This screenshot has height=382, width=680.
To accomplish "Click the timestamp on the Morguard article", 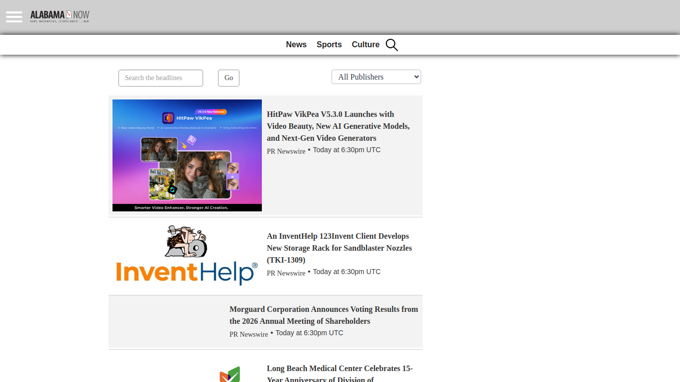I will pyautogui.click(x=309, y=333).
